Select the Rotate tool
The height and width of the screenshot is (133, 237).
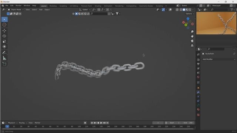click(x=4, y=36)
